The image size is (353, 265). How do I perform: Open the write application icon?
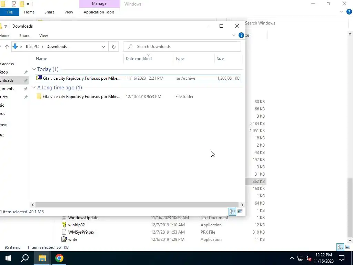(x=64, y=239)
